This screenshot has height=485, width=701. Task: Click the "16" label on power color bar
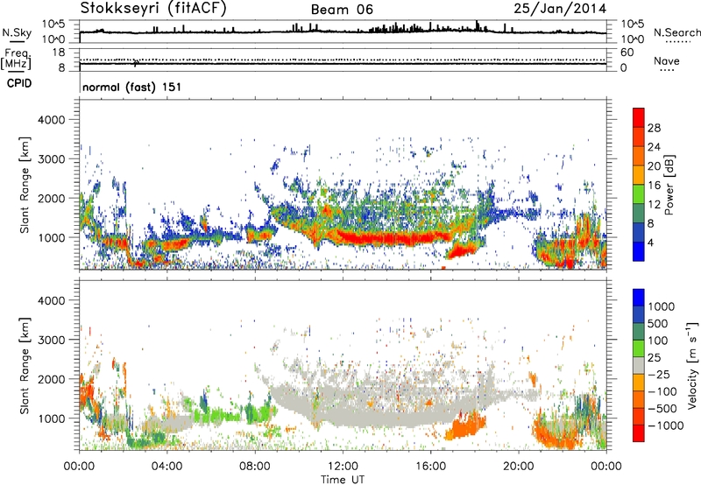point(654,186)
